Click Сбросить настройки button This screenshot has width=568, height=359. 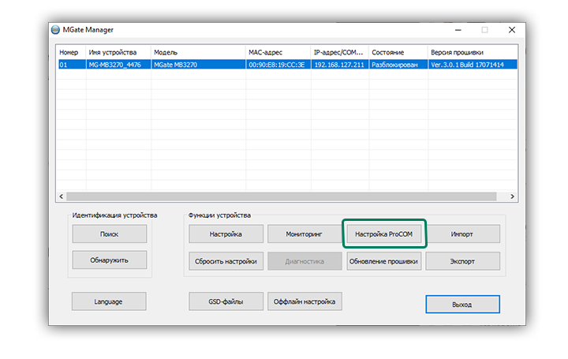226,261
